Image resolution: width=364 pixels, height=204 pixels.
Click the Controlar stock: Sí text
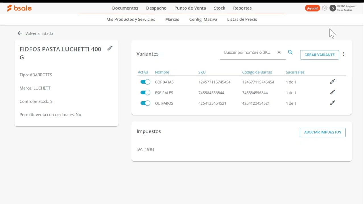(x=37, y=101)
